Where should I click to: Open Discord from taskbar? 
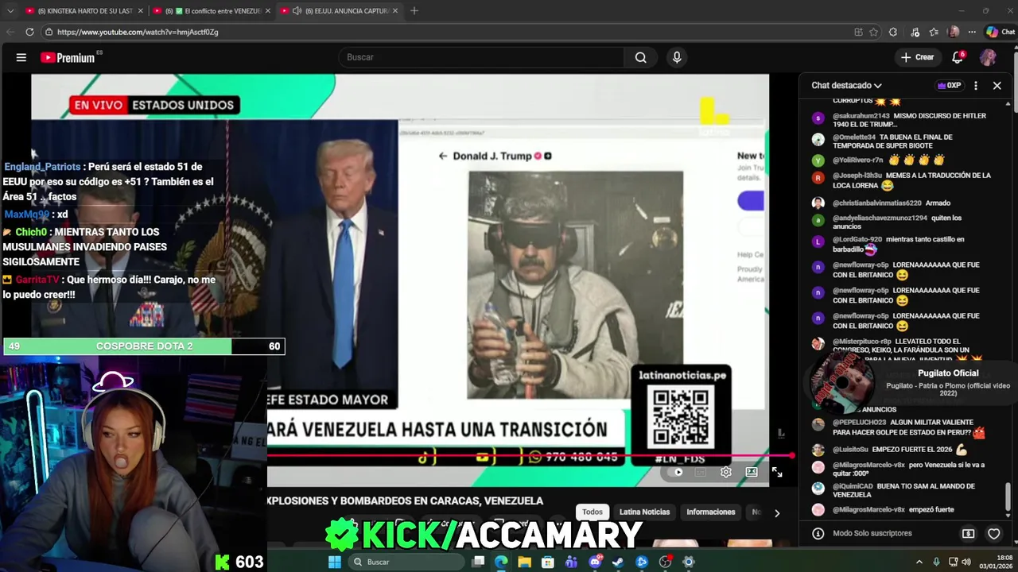(595, 562)
